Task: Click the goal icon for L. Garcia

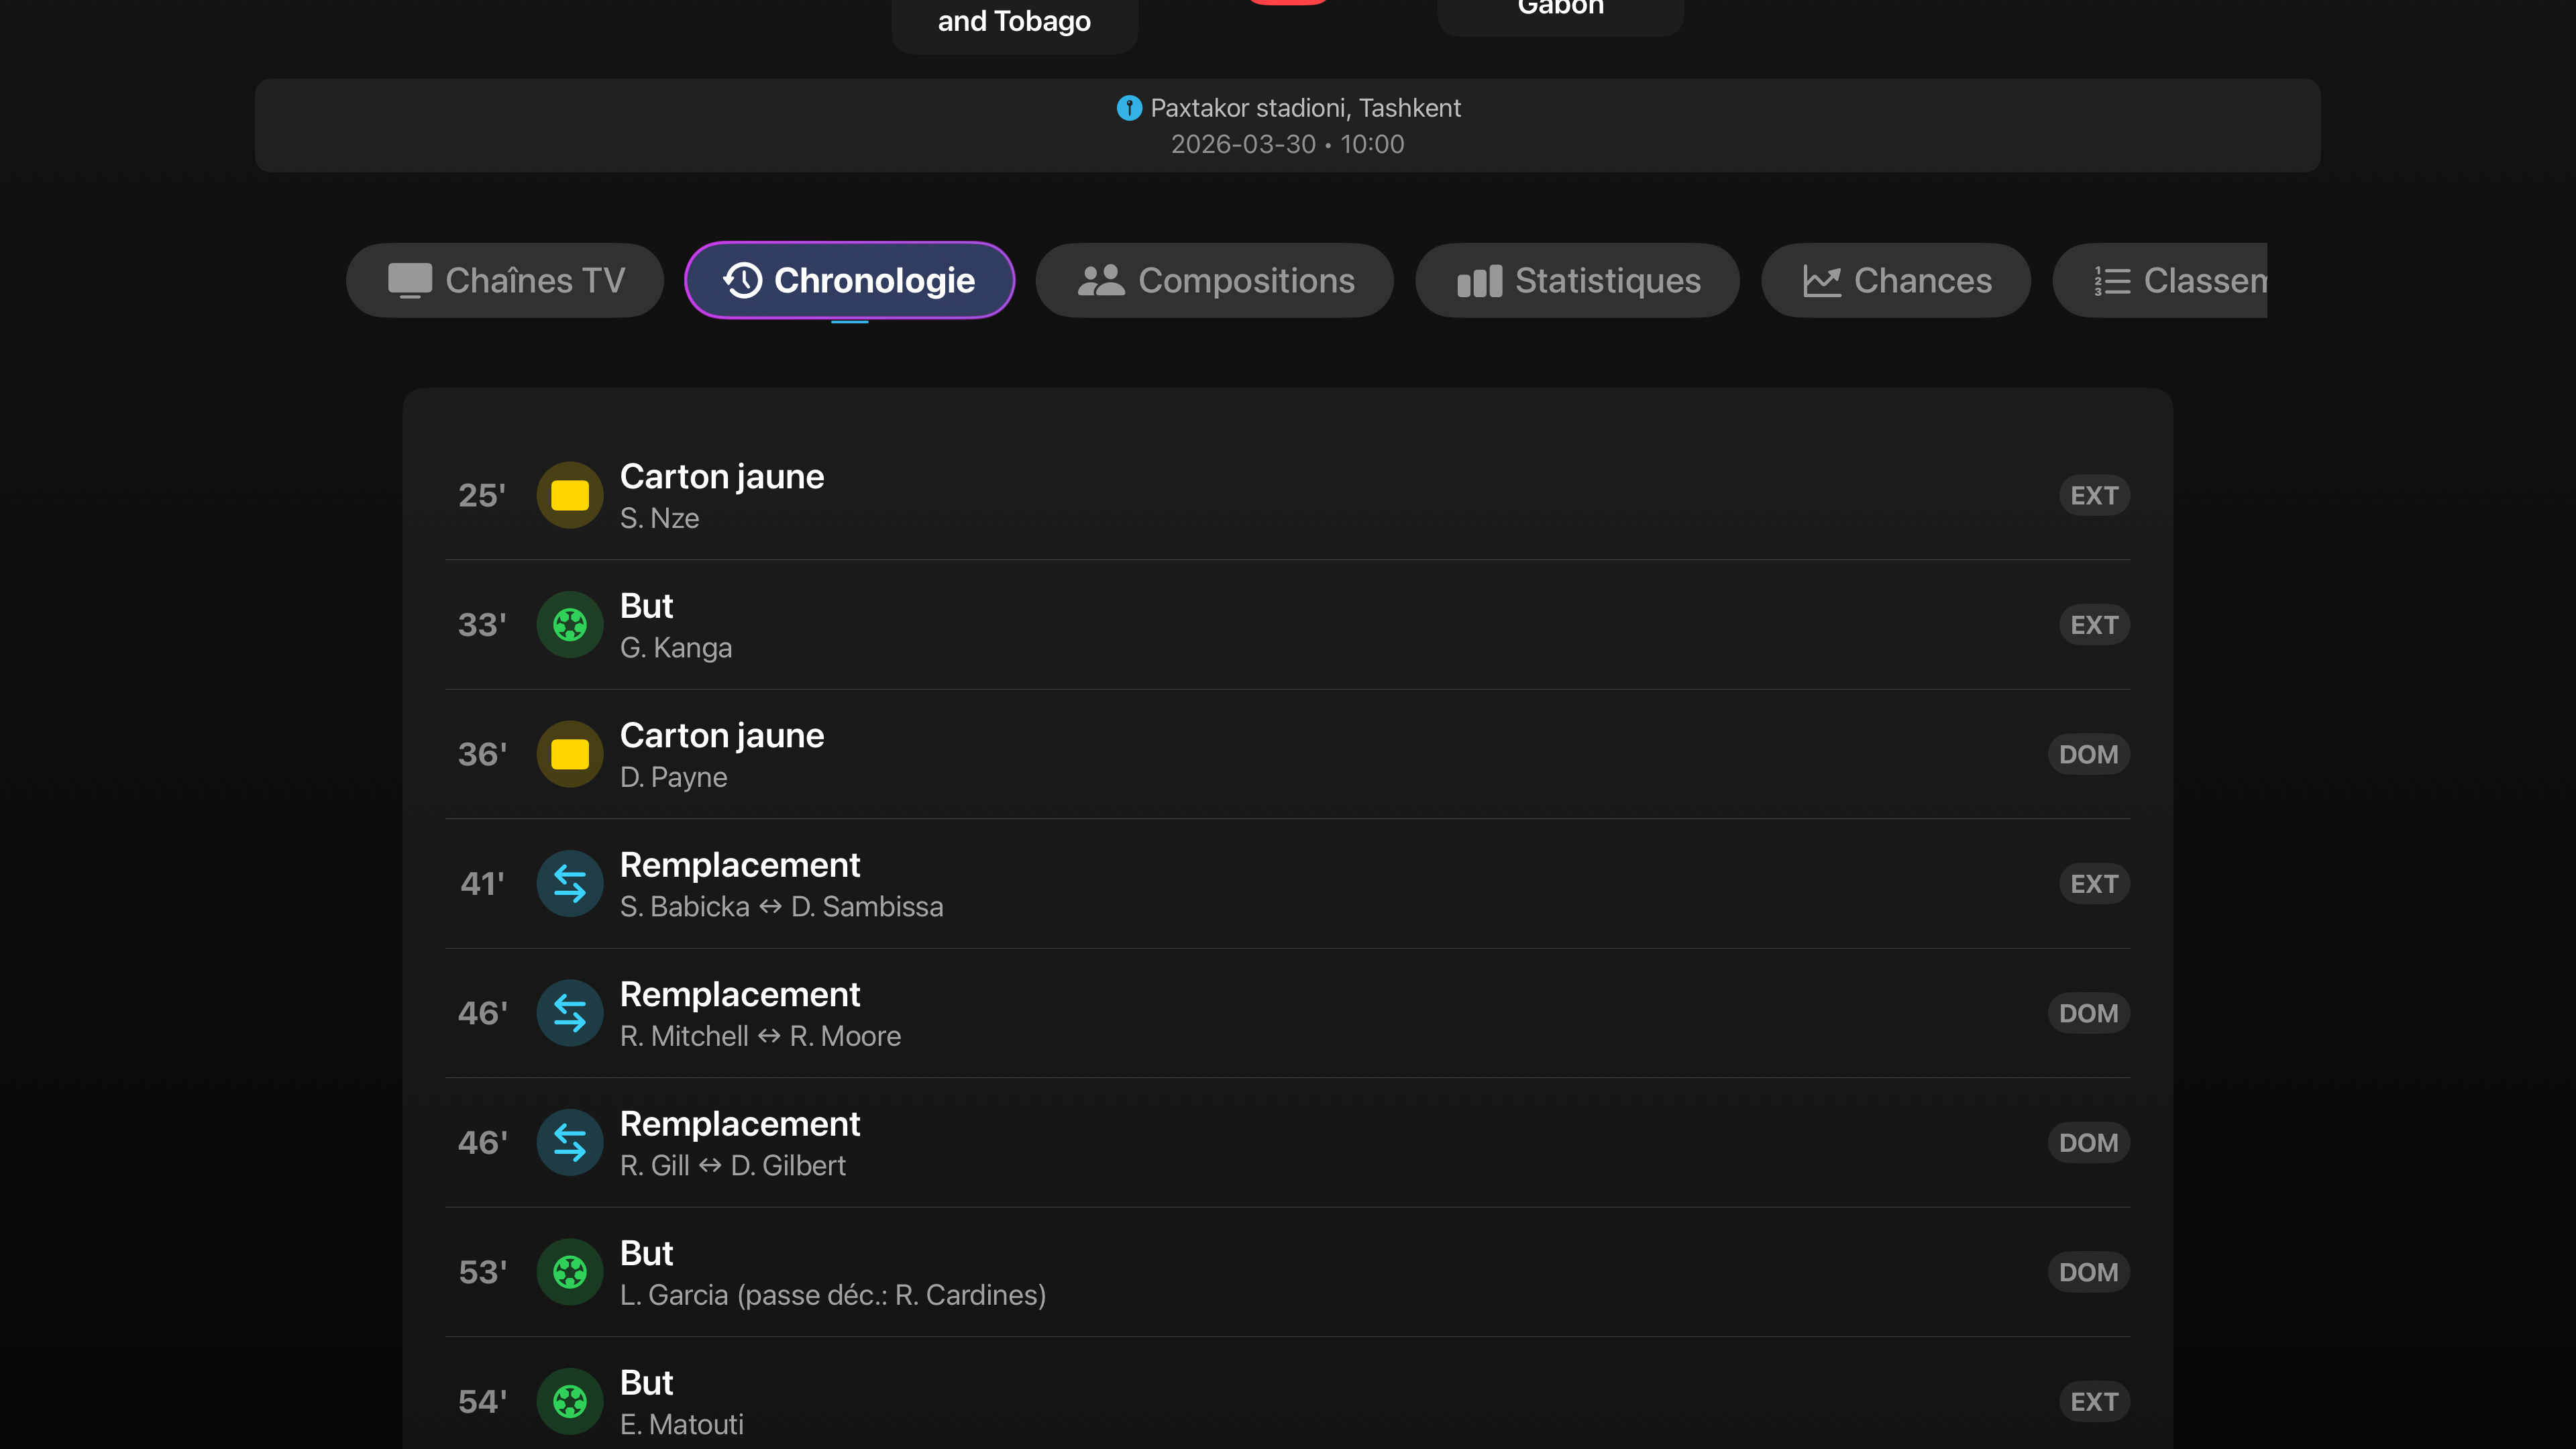Action: tap(569, 1272)
